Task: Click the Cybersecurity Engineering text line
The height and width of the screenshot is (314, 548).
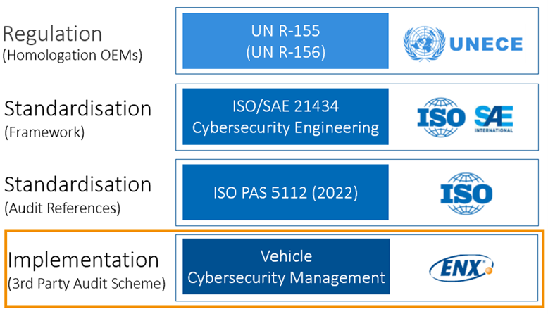Action: 285,128
